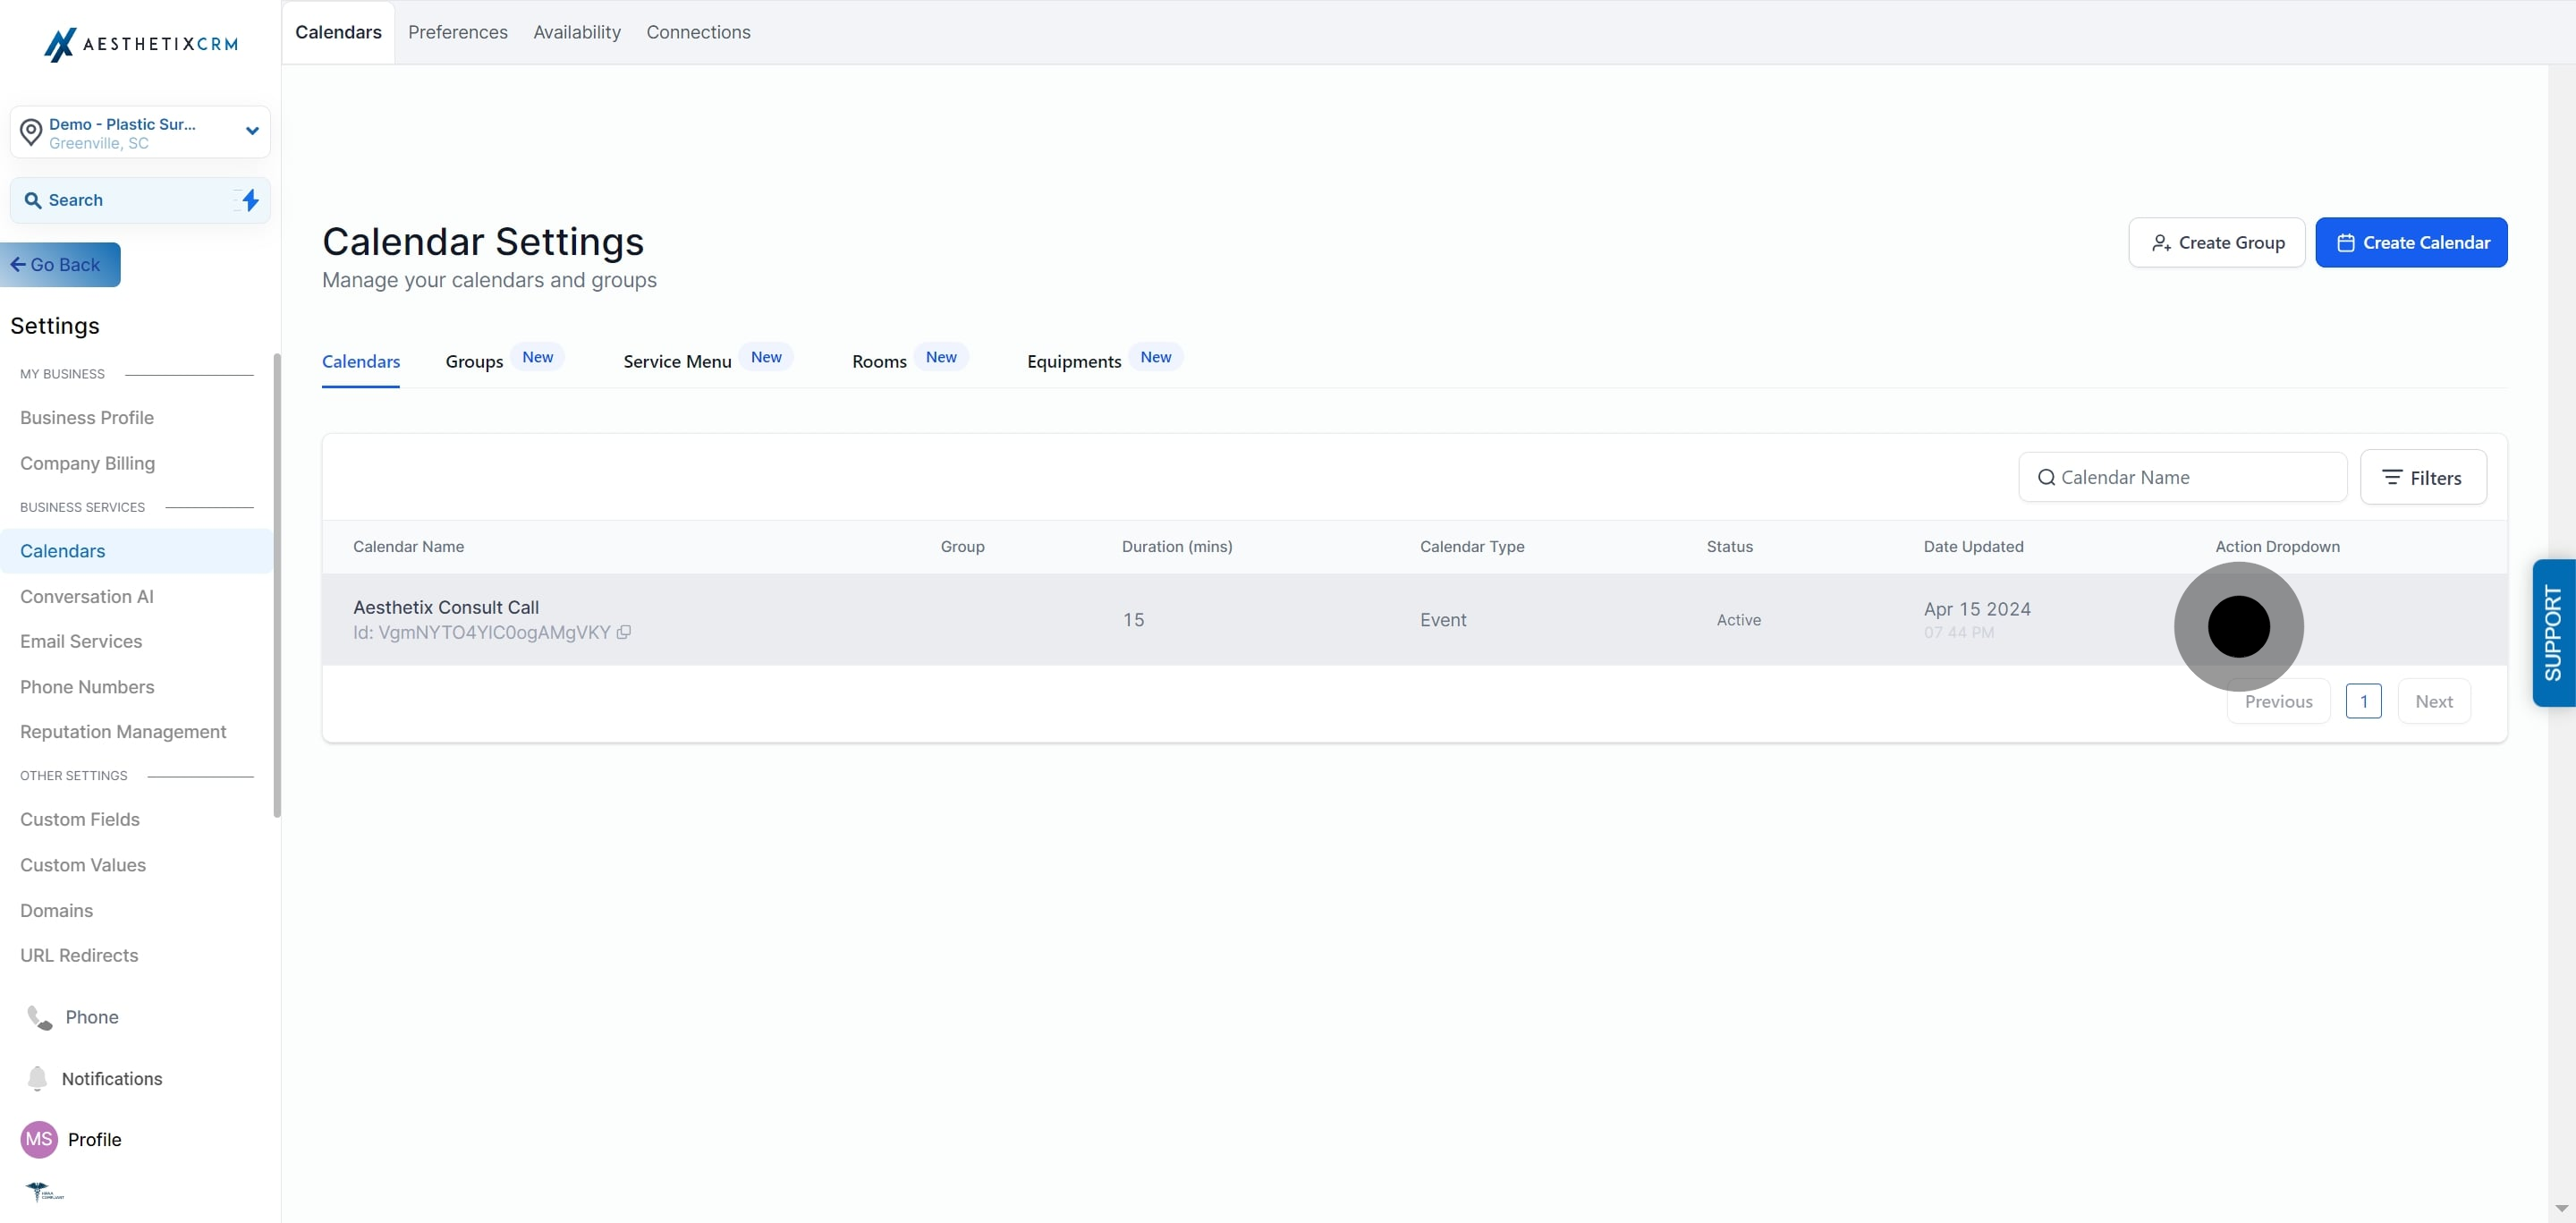Open Conversation AI settings in sidebar
Image resolution: width=2576 pixels, height=1223 pixels.
(x=87, y=596)
